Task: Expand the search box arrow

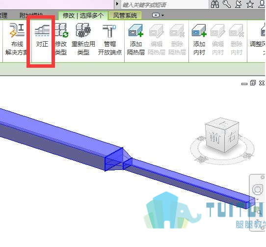Action: click(117, 4)
